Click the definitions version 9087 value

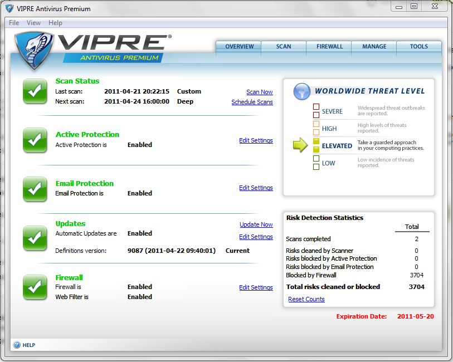pos(172,251)
